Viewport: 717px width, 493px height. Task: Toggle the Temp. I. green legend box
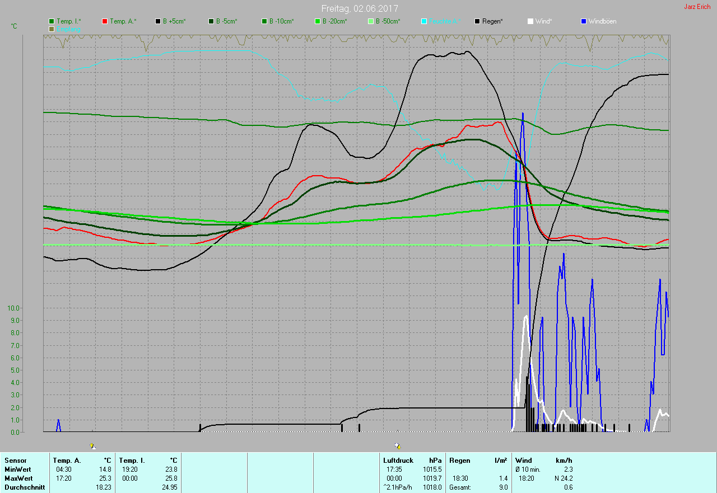[x=52, y=21]
